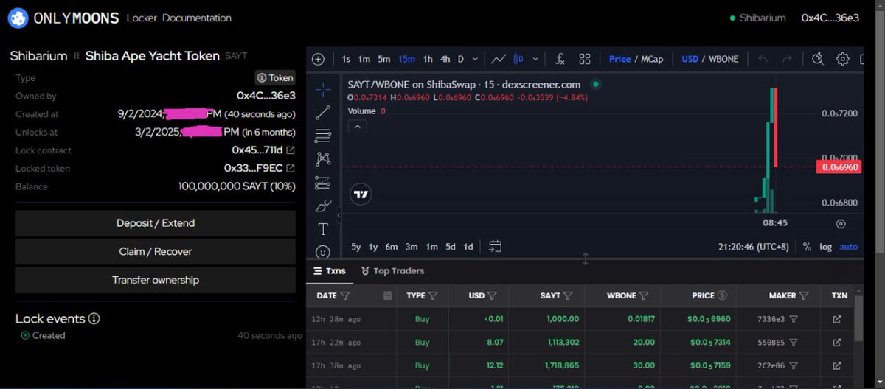Click the undo arrow in chart toolbar

coord(763,59)
